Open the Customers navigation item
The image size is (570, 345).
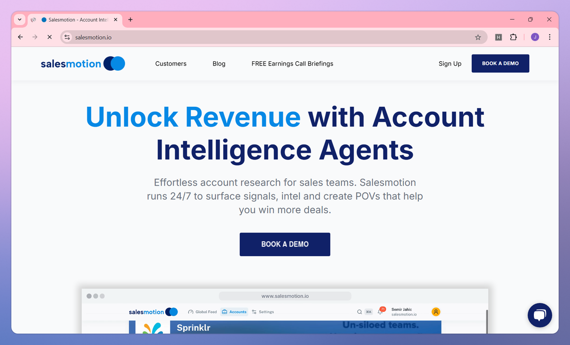171,64
